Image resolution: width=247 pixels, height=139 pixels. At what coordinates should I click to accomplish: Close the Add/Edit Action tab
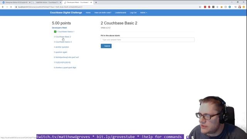click(60, 2)
